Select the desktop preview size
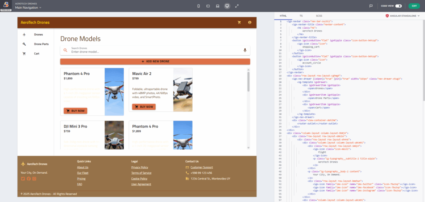The image size is (425, 202). (227, 6)
